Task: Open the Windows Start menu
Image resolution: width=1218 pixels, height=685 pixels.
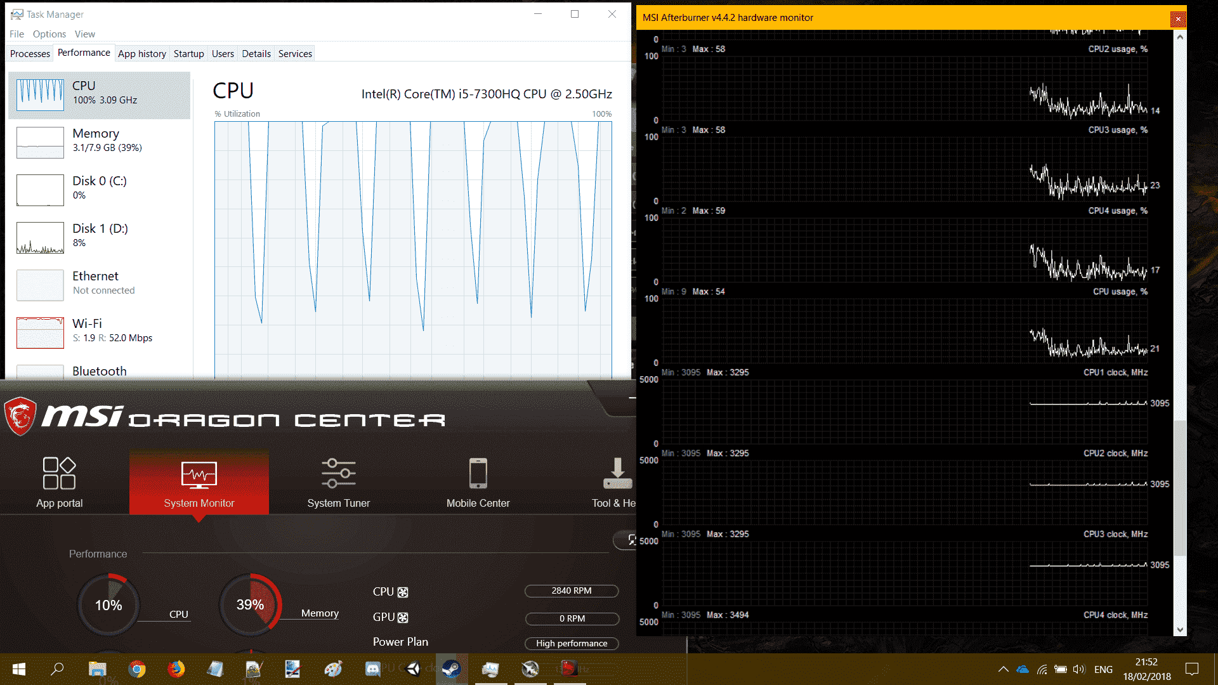Action: [19, 669]
